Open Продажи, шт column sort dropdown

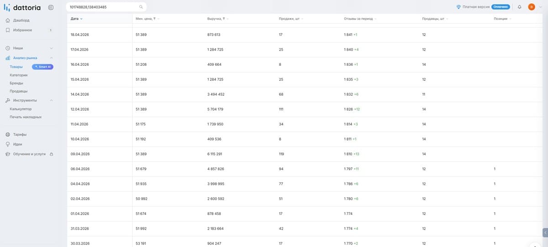(x=302, y=19)
